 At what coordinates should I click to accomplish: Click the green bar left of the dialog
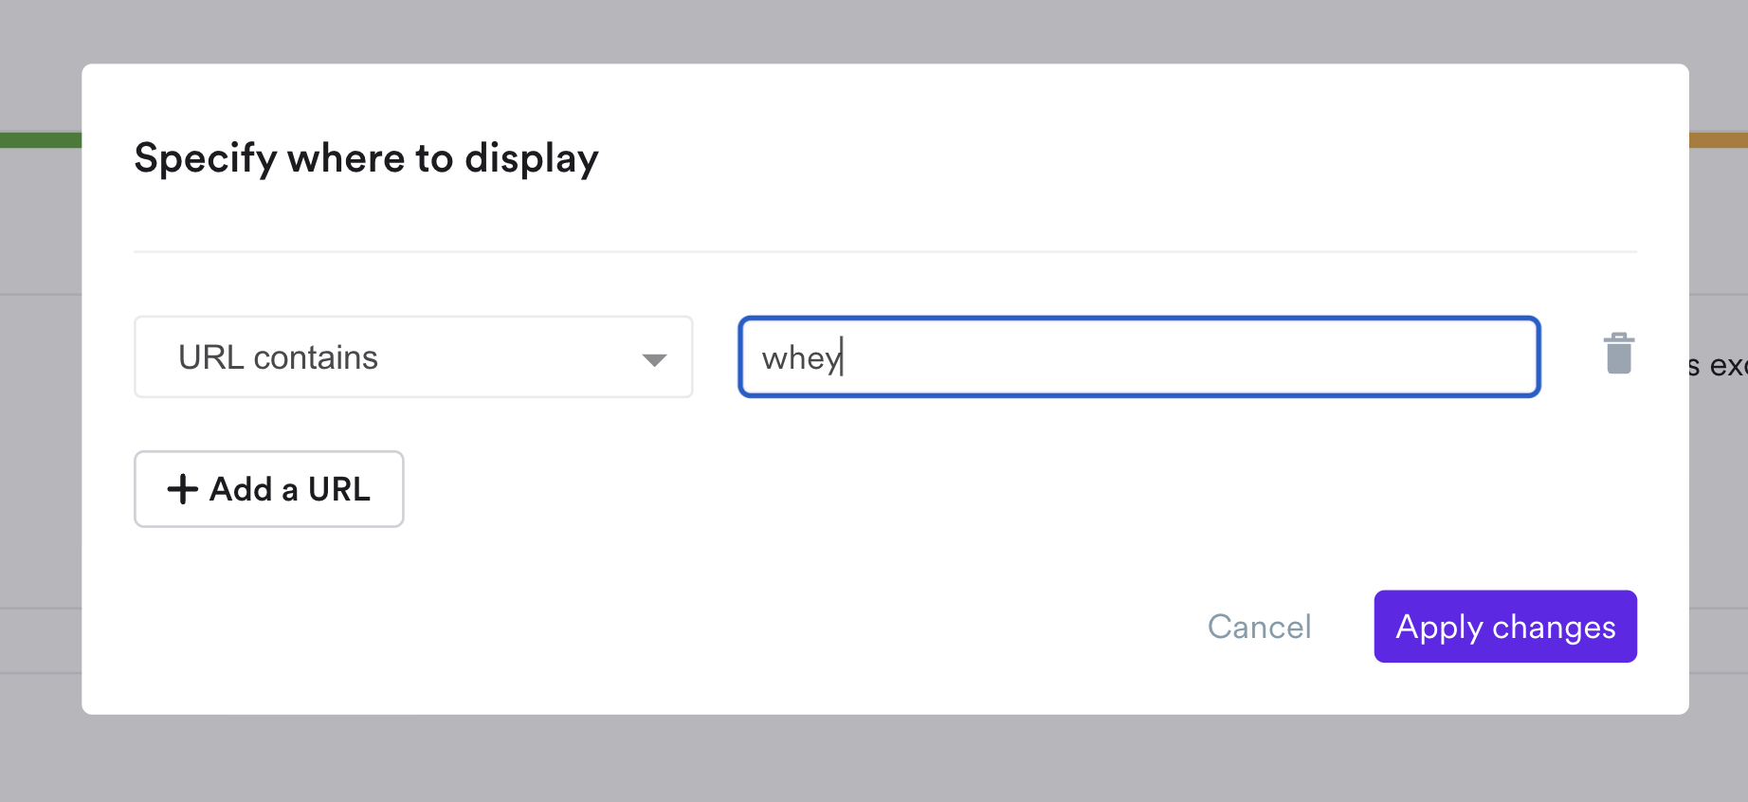(x=40, y=140)
